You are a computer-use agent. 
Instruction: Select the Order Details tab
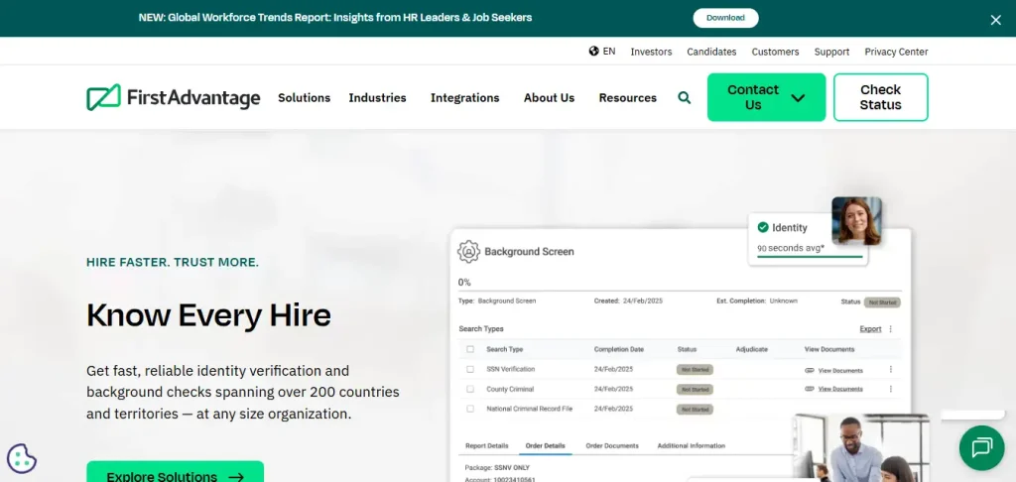pos(545,445)
